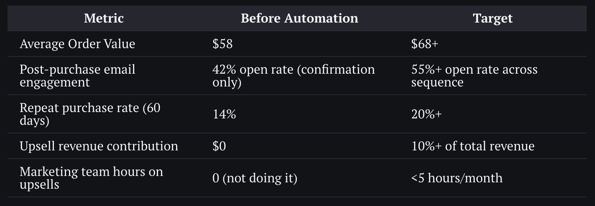
Task: Select the 20%+ target cell
Action: (426, 114)
